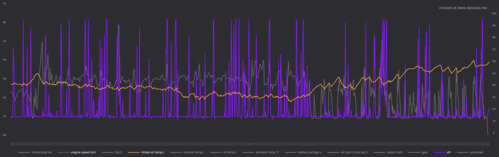Click the 100 right axis label
Image resolution: width=499 pixels, height=157 pixels.
click(494, 13)
